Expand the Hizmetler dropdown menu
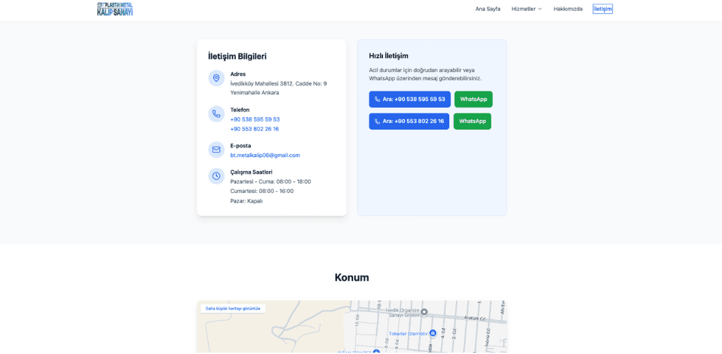 coord(526,9)
